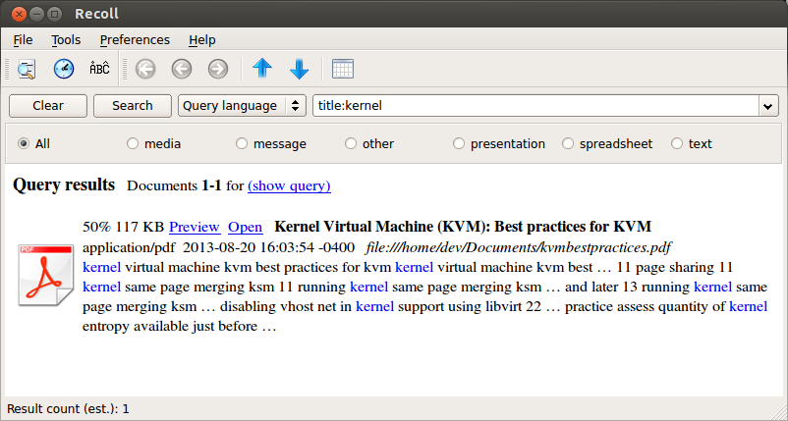Click the result title Kernel Virtual Machine
Viewport: 788px width, 421px height.
[463, 227]
